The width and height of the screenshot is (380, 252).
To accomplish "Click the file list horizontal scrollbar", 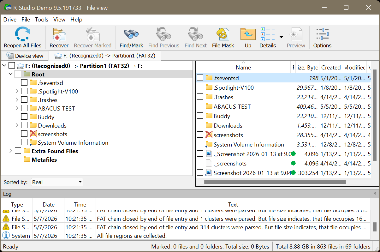I will point(275,182).
